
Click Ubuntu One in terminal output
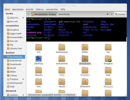pyautogui.click(x=107, y=24)
